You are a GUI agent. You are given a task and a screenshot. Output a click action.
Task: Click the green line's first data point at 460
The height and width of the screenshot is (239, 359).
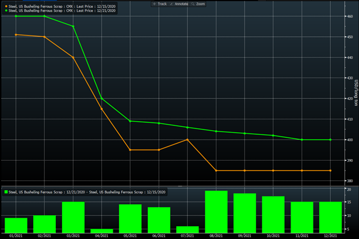tap(16, 16)
